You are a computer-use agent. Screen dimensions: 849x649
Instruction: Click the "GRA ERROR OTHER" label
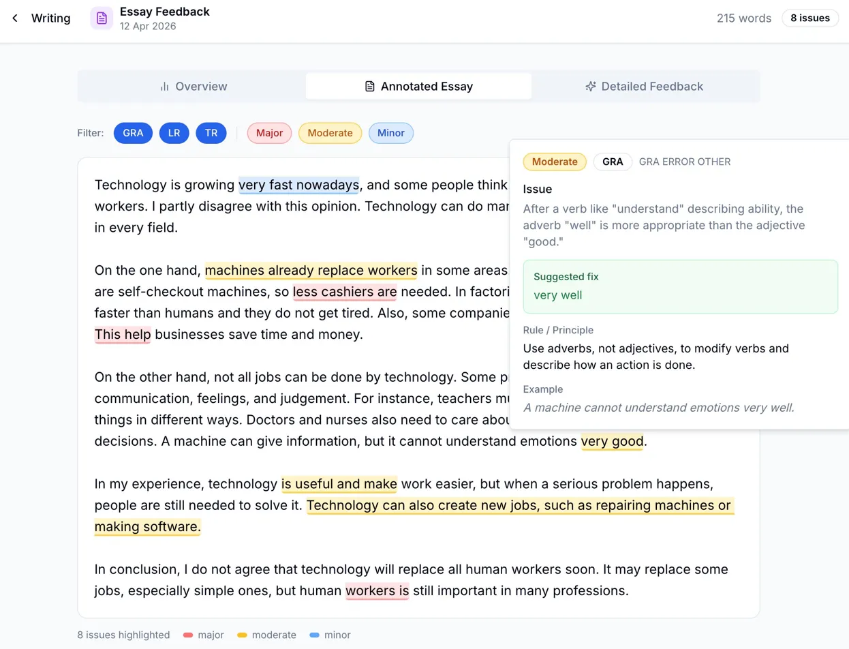point(685,162)
